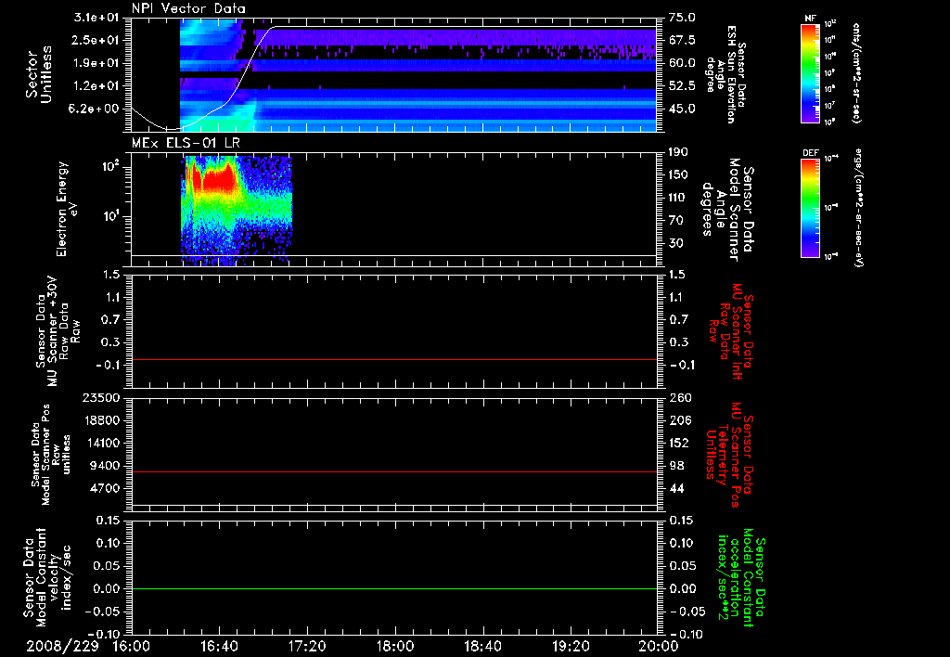
Task: Click the "2.5e+01" sector tick label
Action: pyautogui.click(x=97, y=40)
